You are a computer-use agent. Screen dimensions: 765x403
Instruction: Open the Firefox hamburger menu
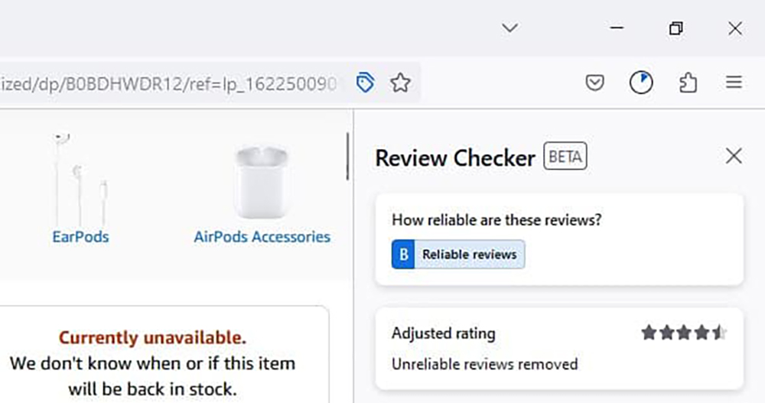pos(734,83)
